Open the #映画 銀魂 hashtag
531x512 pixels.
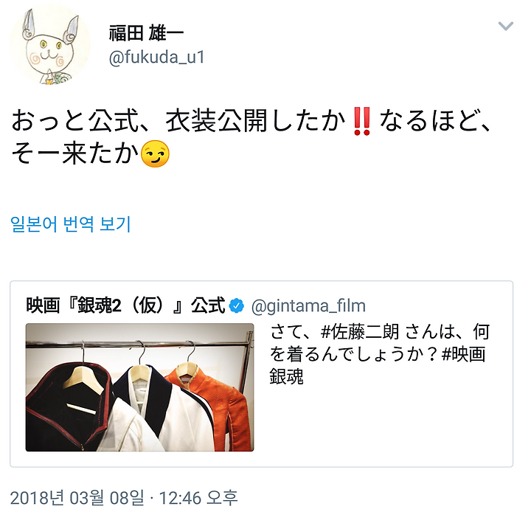pos(378,366)
